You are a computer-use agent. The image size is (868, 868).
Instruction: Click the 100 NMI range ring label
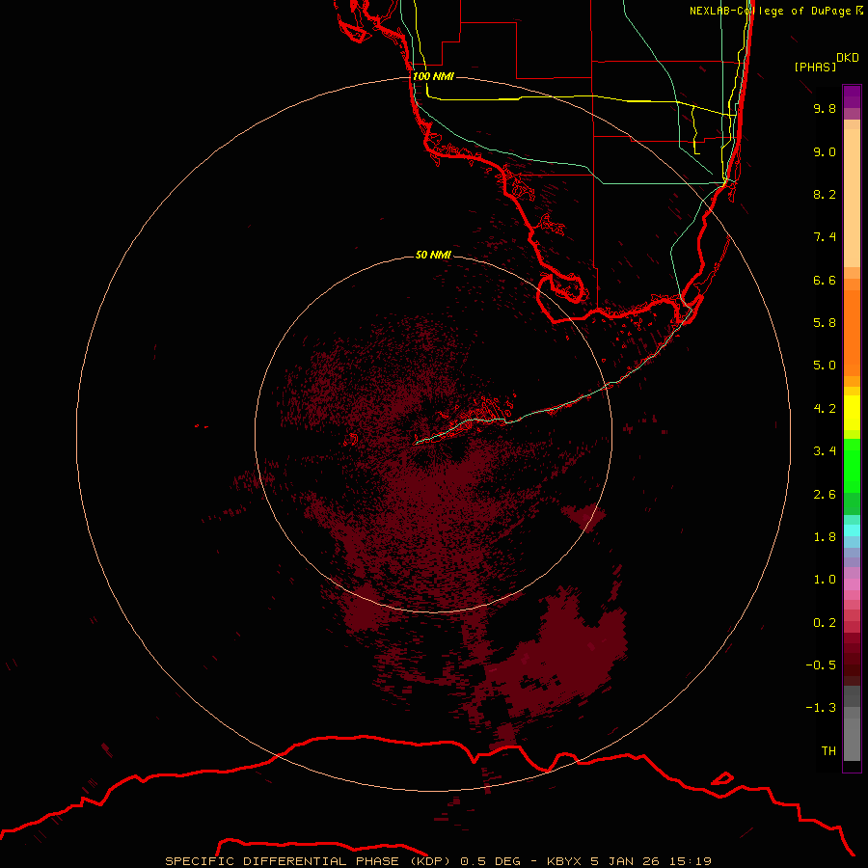point(433,76)
